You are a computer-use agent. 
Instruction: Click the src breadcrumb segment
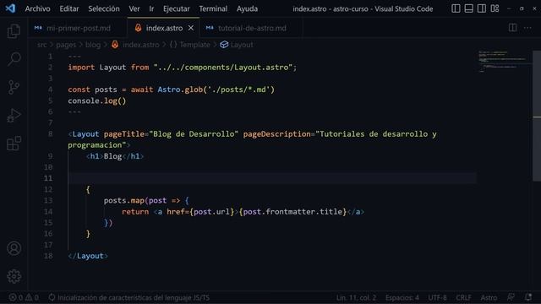41,45
